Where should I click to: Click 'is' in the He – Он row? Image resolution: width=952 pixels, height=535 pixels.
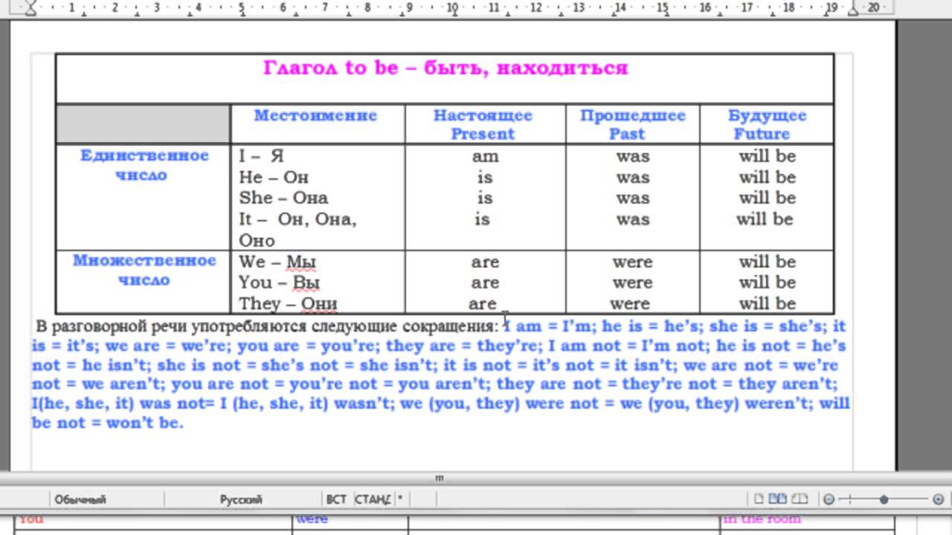[x=485, y=177]
